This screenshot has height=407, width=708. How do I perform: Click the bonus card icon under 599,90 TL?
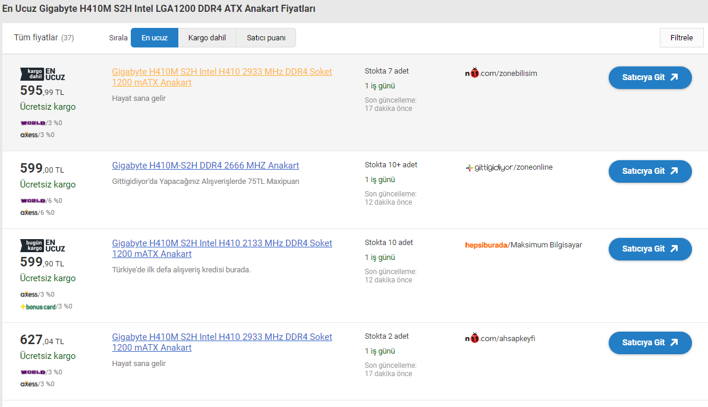[38, 307]
